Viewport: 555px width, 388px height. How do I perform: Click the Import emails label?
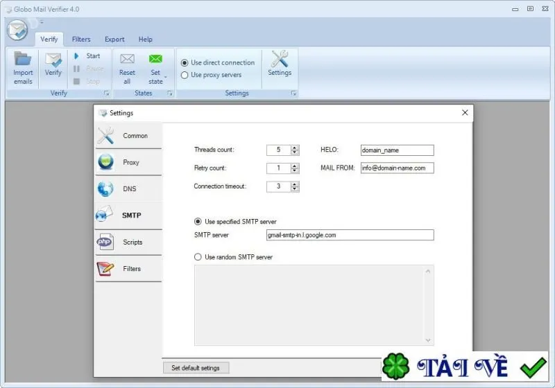point(23,77)
